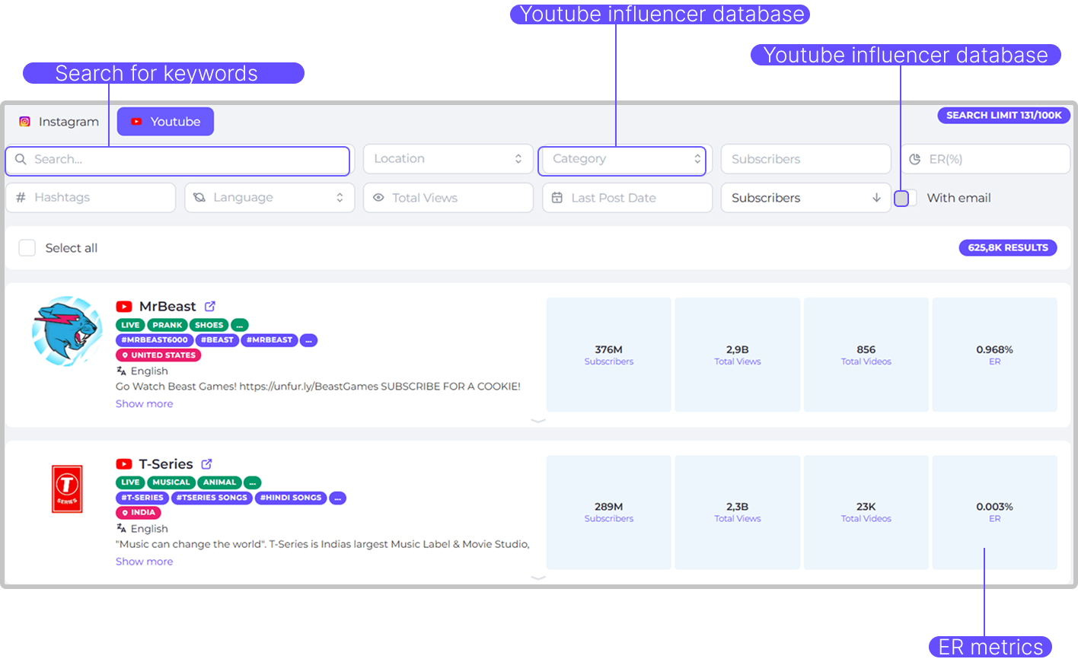Click the #MRBEAST6000 hashtag tag
The image size is (1078, 659).
pos(155,340)
